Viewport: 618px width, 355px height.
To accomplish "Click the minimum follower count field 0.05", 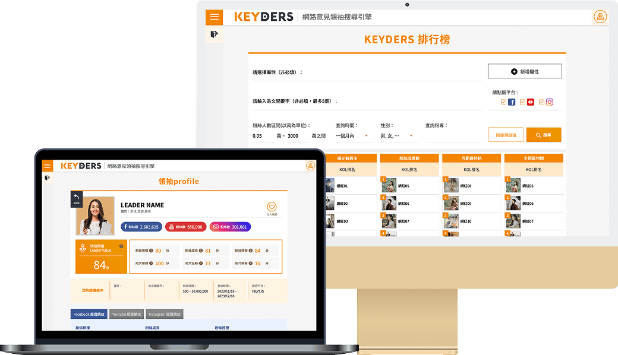I will [261, 136].
